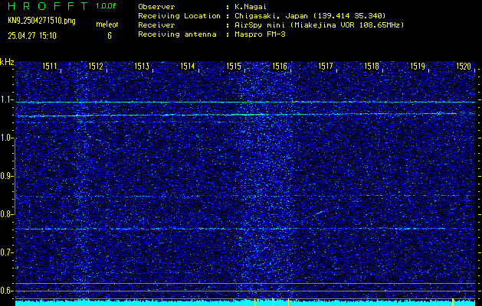This screenshot has height=306, width=482.
Task: Click the 1511 time label
Action: click(50, 66)
